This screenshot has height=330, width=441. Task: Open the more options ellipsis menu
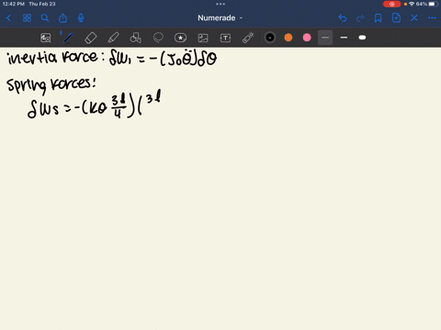tap(432, 18)
